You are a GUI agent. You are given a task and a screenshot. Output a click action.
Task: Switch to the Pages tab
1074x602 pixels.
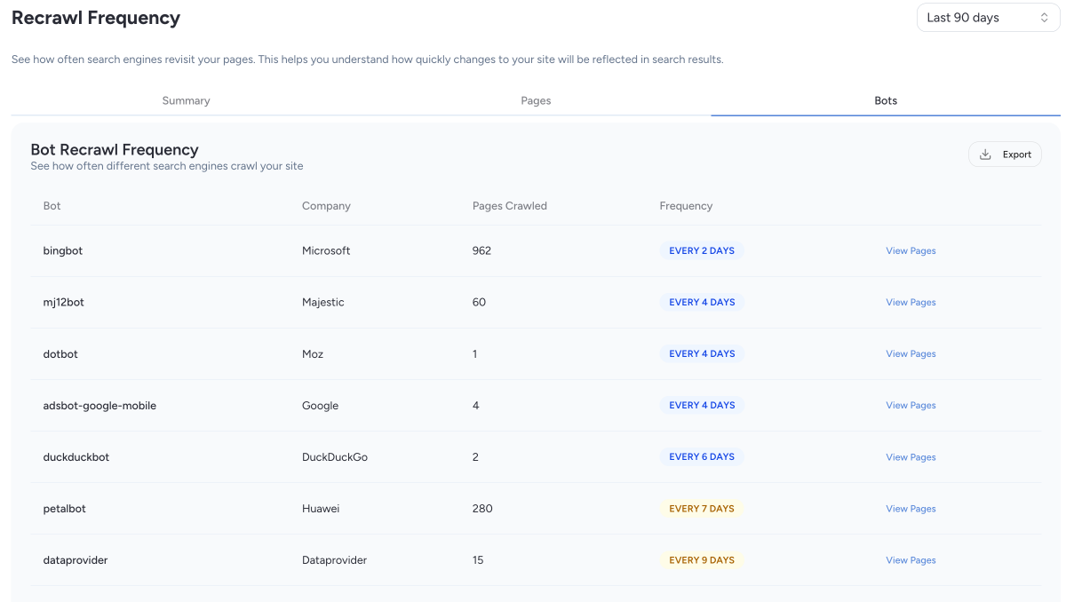pyautogui.click(x=536, y=100)
